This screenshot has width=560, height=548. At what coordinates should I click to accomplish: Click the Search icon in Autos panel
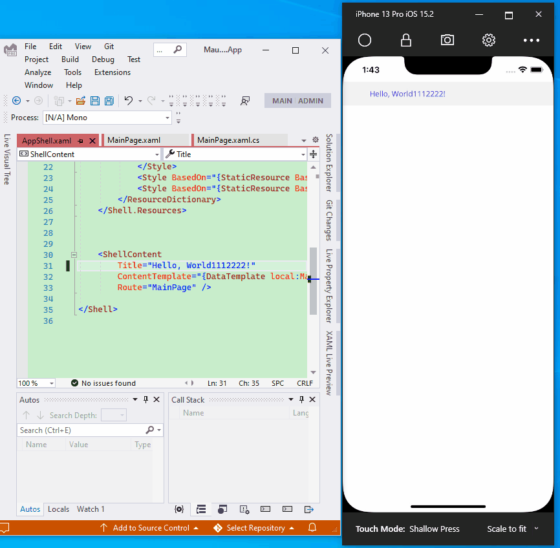pos(150,430)
